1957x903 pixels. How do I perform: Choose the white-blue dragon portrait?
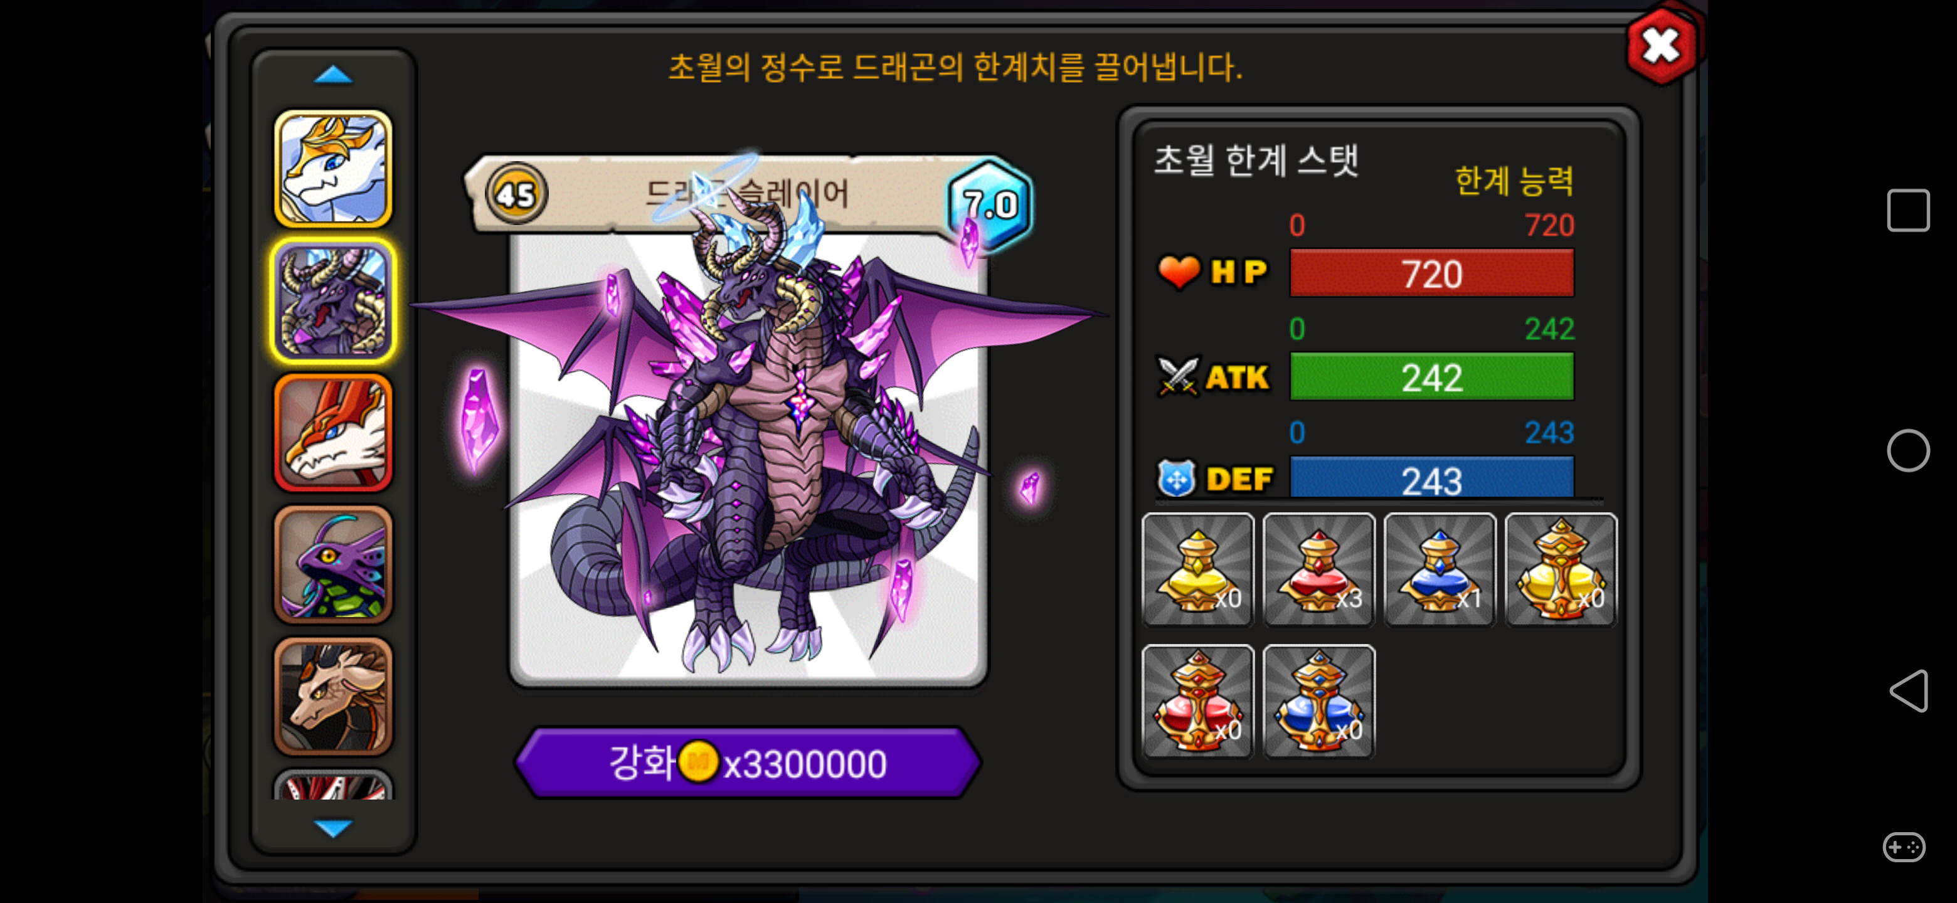[x=332, y=169]
